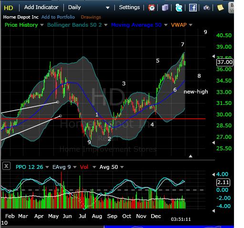Expand the Moving Average 50 dropdown
Image resolution: width=244 pixels, height=228 pixels.
tap(166, 25)
